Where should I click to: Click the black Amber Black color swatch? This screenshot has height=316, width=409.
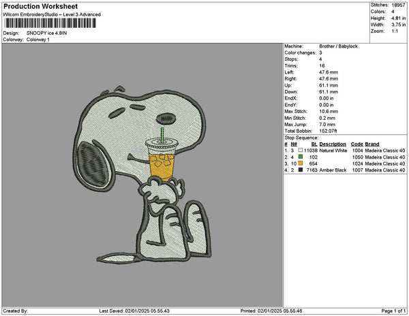click(x=301, y=170)
